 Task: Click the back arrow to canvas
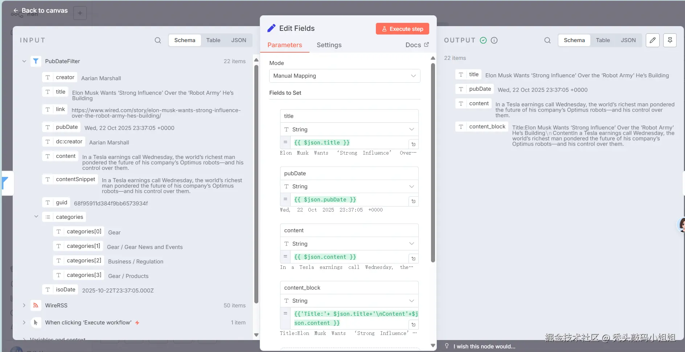point(16,11)
